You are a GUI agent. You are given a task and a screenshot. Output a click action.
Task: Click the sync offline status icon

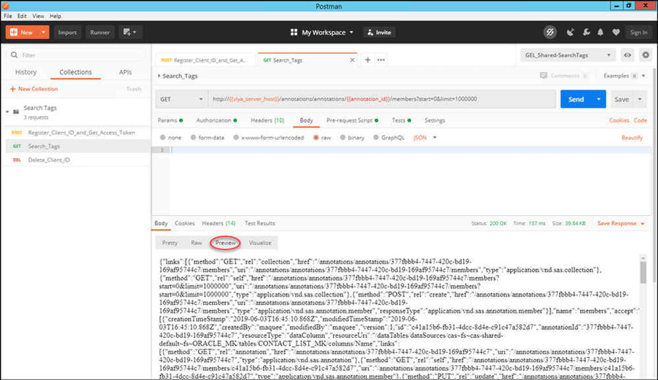click(550, 32)
